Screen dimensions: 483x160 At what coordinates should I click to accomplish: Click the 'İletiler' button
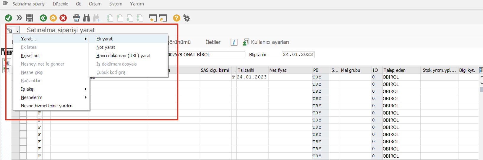213,42
